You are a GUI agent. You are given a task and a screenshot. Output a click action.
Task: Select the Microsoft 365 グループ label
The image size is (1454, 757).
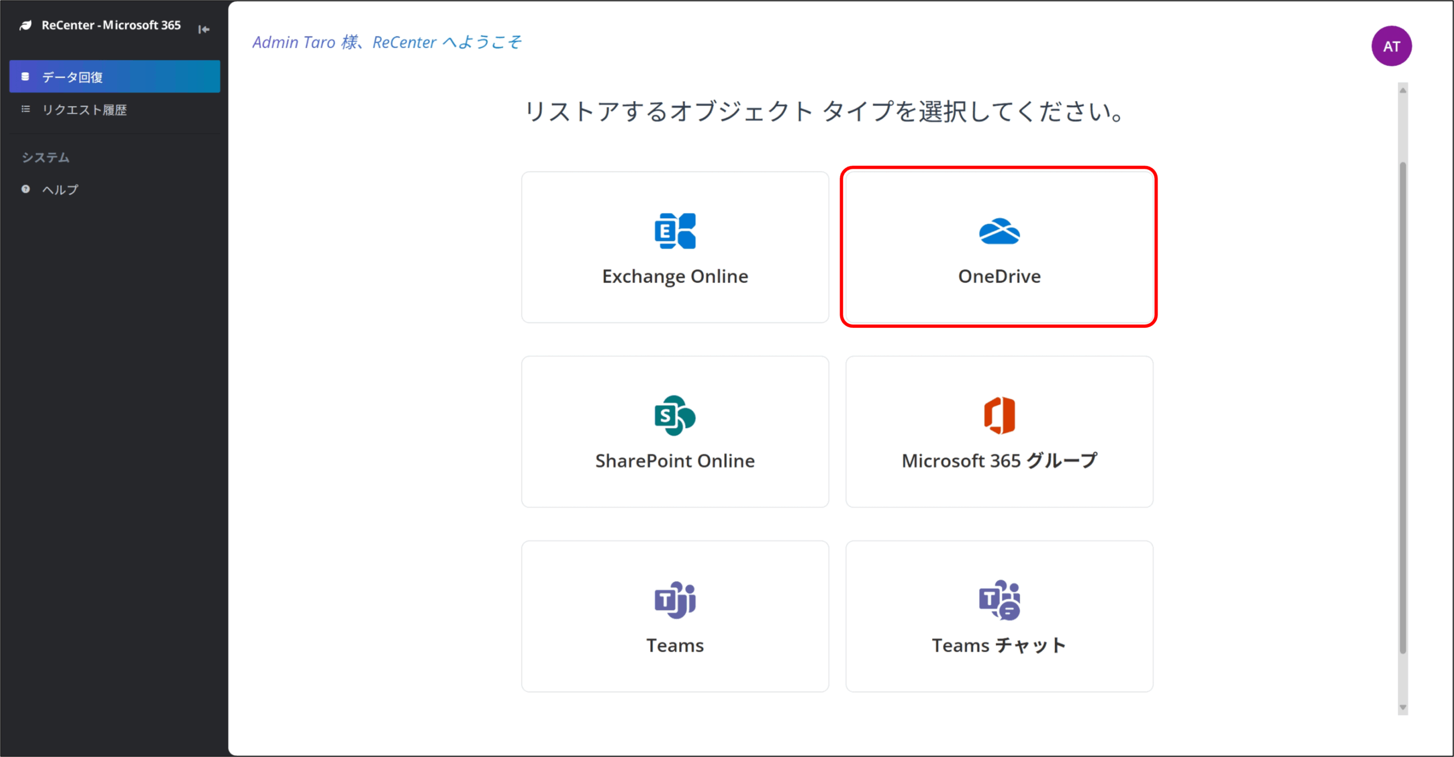[x=999, y=461]
